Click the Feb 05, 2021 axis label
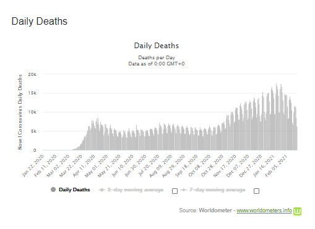The width and height of the screenshot is (315, 229). (x=276, y=165)
